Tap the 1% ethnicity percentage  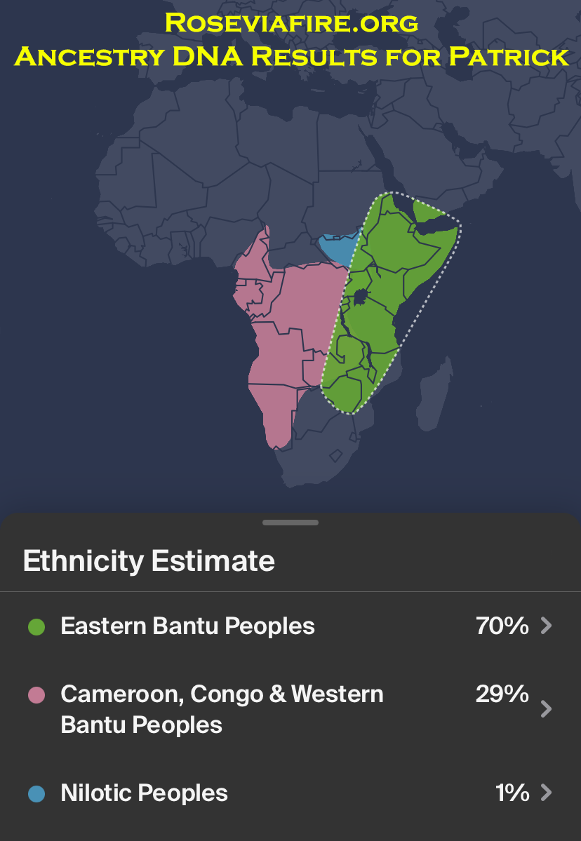512,793
